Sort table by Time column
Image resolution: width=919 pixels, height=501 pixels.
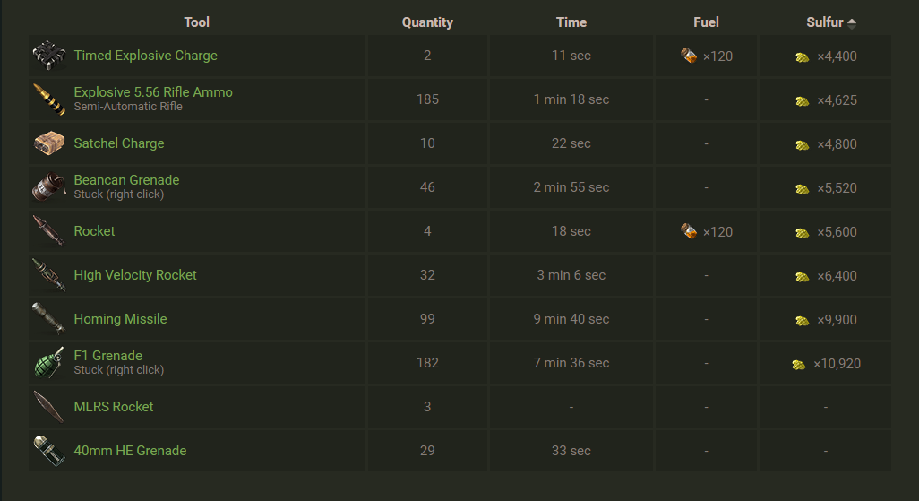pyautogui.click(x=571, y=22)
